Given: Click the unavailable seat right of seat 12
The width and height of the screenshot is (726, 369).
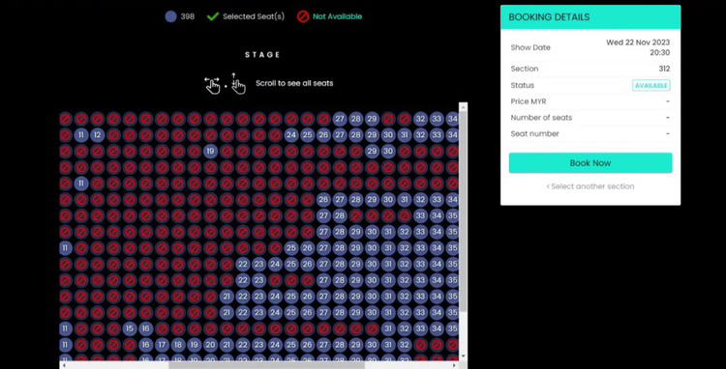Looking at the screenshot, I should (113, 135).
